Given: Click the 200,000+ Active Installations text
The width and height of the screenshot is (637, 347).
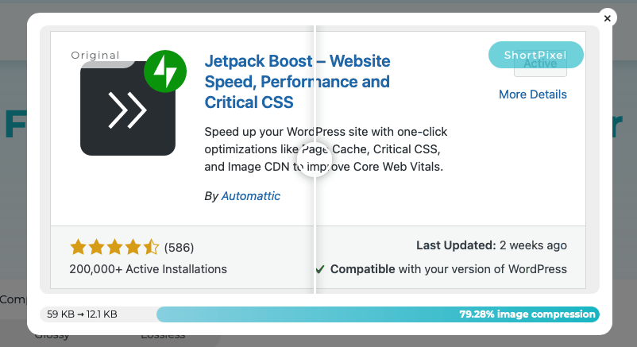Looking at the screenshot, I should pos(148,269).
